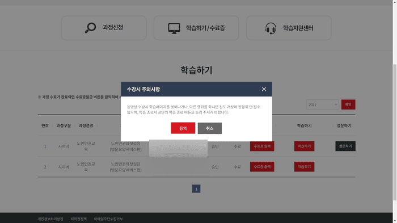Open the 학습지원센터 menu card

[x=289, y=28]
